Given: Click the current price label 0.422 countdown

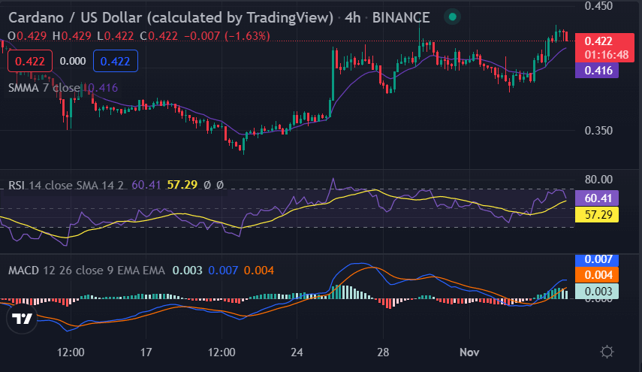Looking at the screenshot, I should [x=604, y=47].
